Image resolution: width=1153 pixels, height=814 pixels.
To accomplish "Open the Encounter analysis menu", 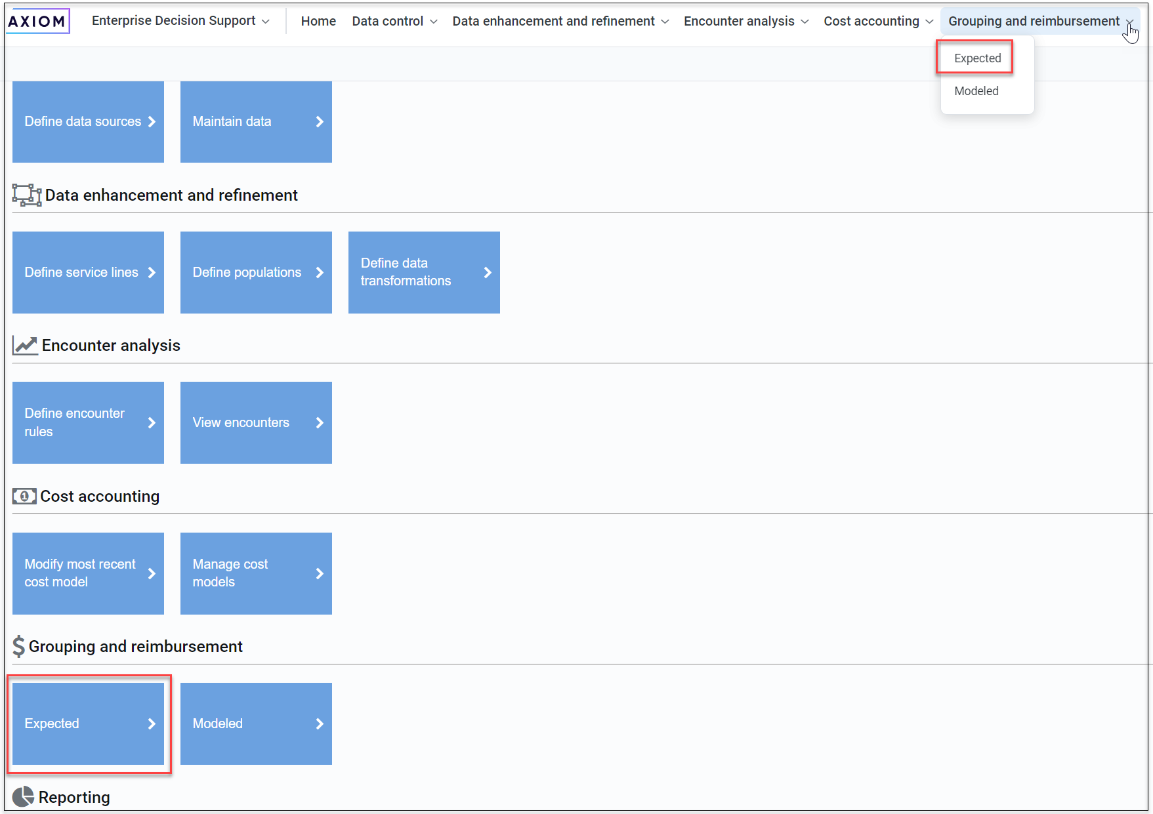I will click(746, 21).
